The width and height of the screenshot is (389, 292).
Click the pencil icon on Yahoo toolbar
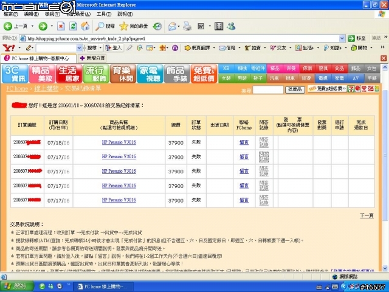(29, 47)
